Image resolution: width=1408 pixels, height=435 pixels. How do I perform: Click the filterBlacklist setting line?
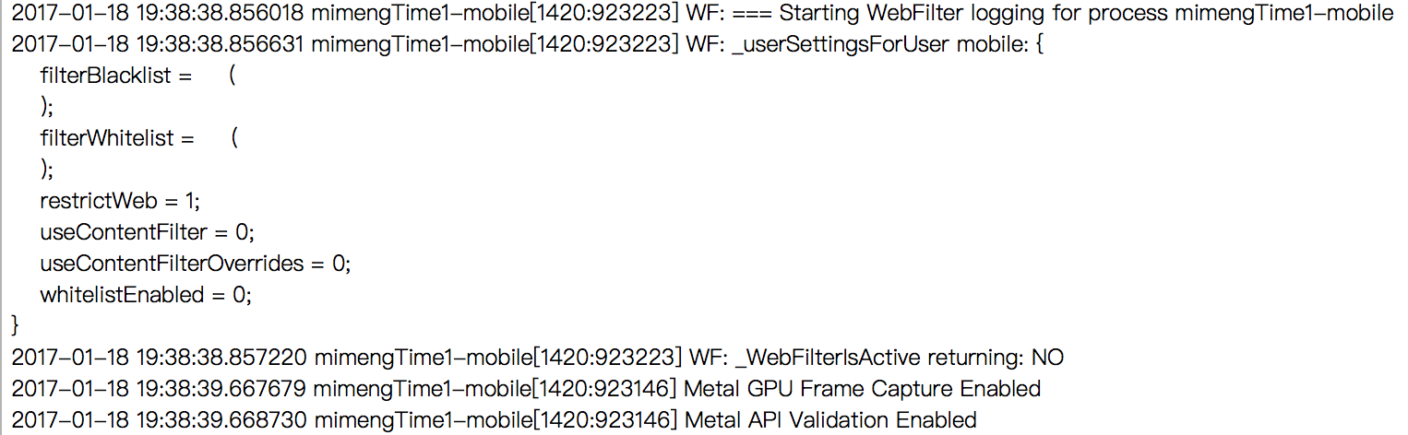point(116,76)
